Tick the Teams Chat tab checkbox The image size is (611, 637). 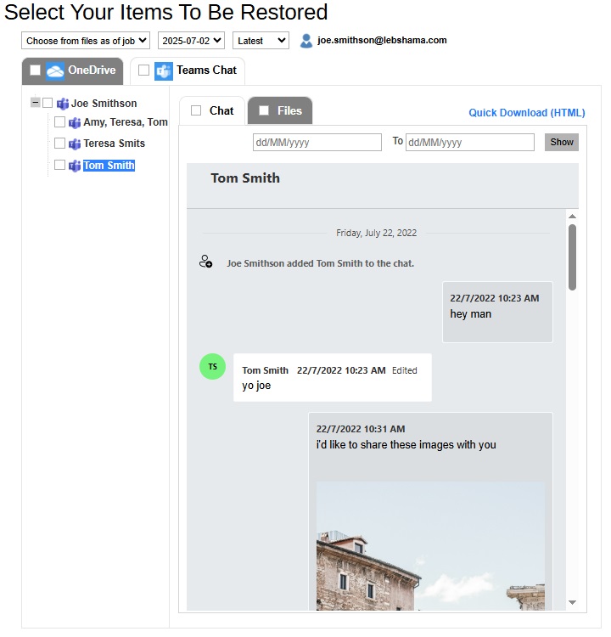(143, 70)
